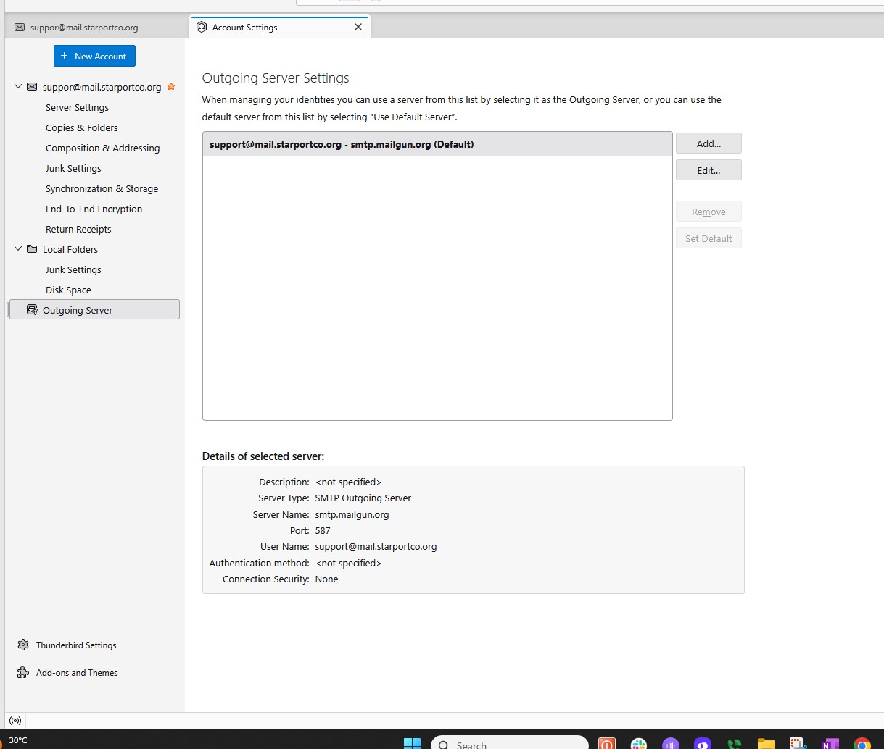Image resolution: width=884 pixels, height=749 pixels.
Task: Click the Thunderbird Settings gear icon
Action: point(23,645)
